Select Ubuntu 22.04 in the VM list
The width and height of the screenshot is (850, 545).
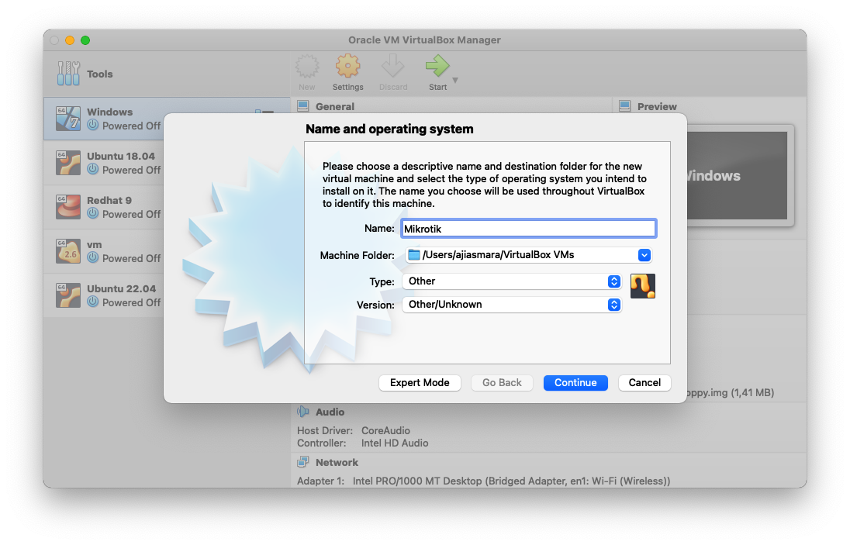(120, 295)
